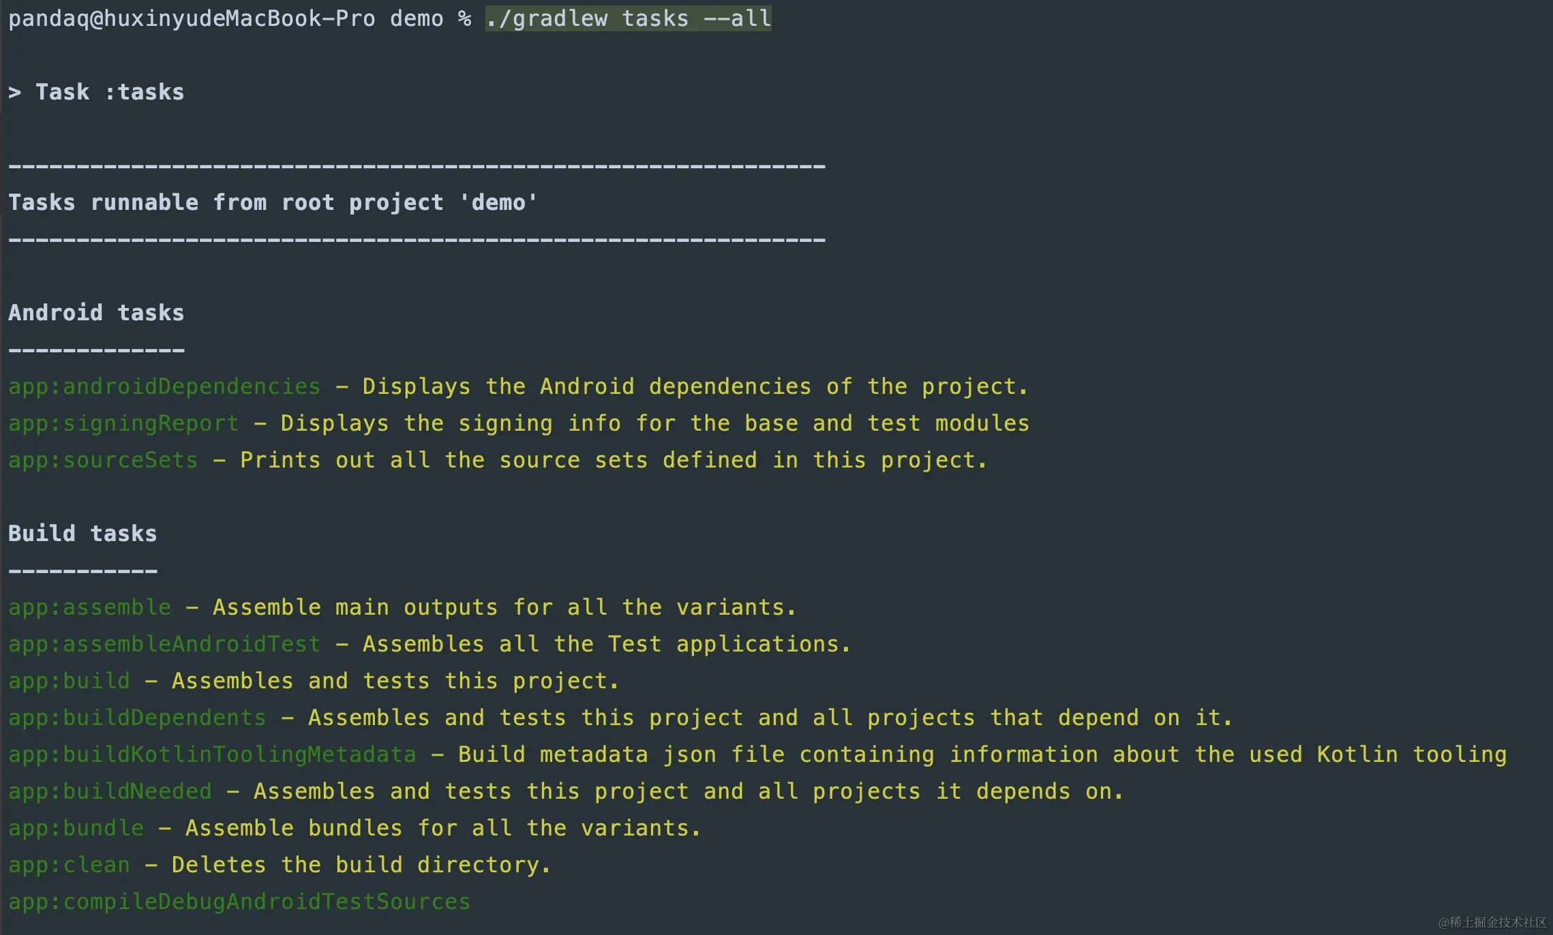Click the '> Task :tasks' output line
The width and height of the screenshot is (1553, 935).
tap(96, 92)
